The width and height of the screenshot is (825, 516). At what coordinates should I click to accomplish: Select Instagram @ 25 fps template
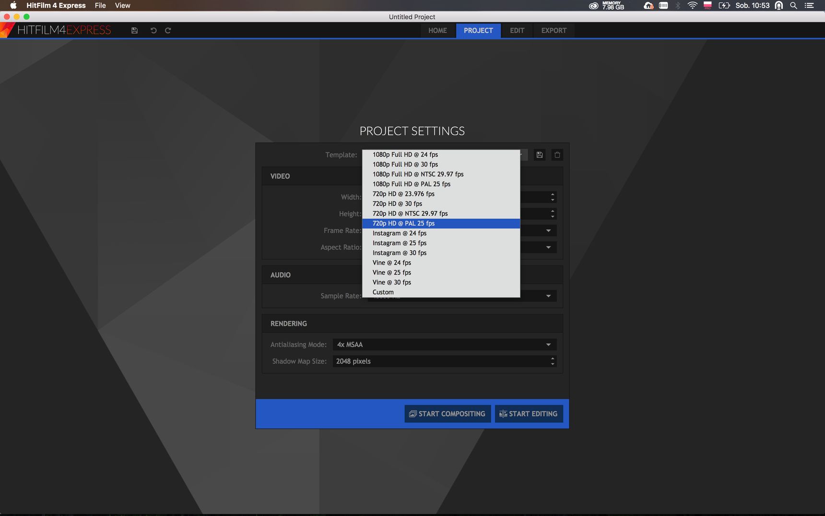point(441,243)
